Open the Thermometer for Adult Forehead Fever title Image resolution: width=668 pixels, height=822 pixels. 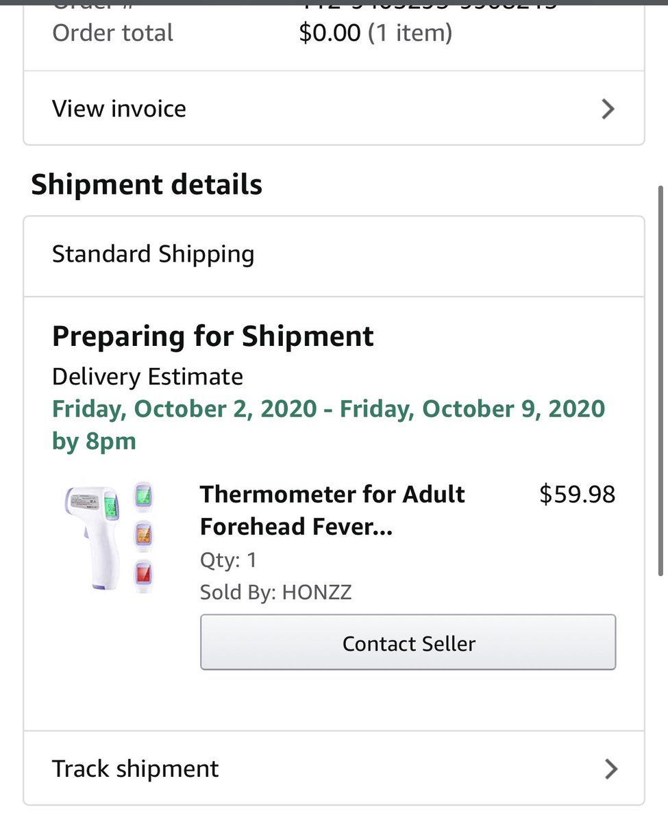pos(332,510)
